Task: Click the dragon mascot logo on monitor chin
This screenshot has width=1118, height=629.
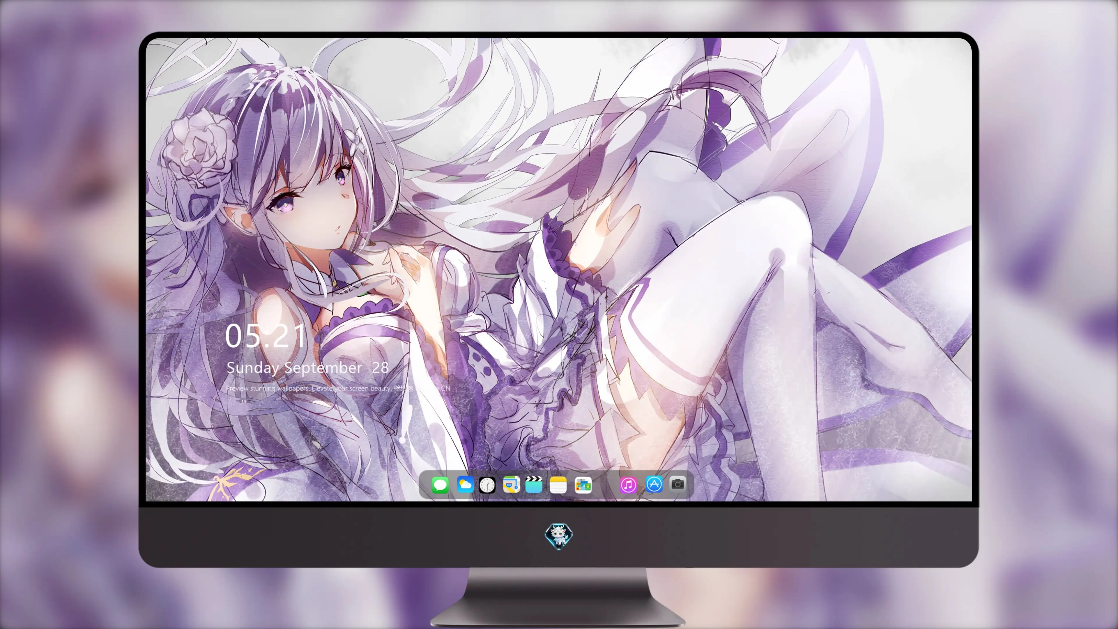Action: (x=559, y=536)
